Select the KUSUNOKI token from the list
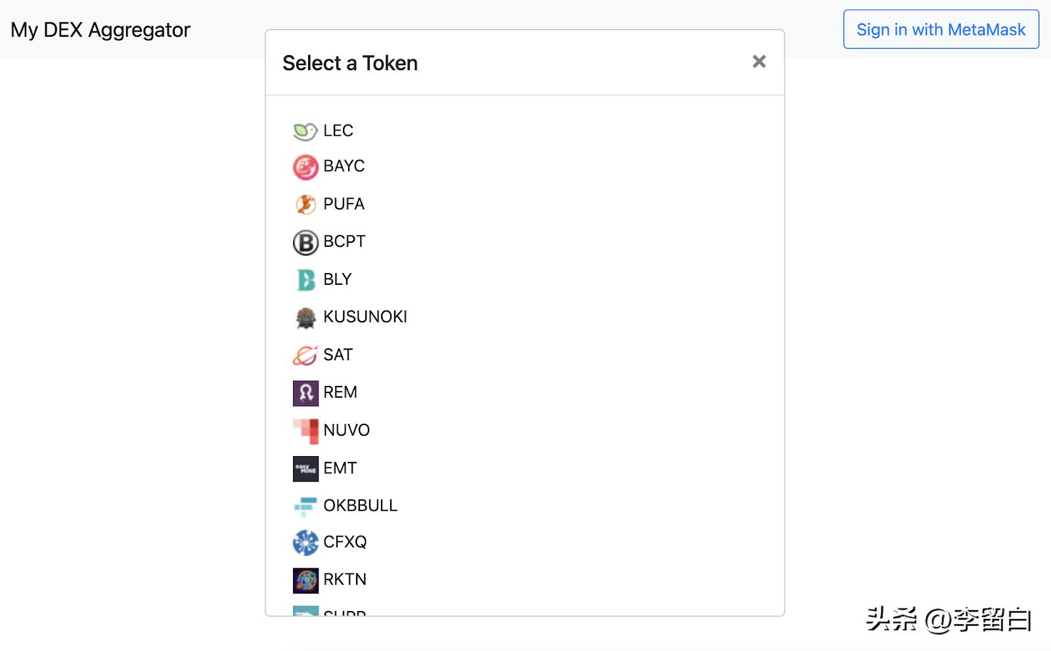1051x651 pixels. click(365, 316)
